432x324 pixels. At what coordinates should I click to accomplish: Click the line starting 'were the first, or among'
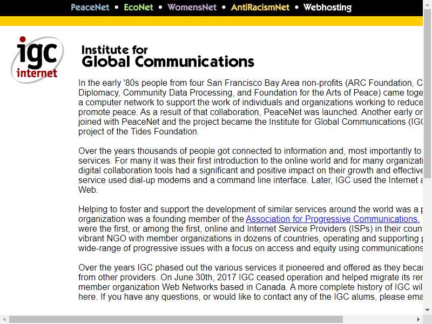pyautogui.click(x=251, y=228)
